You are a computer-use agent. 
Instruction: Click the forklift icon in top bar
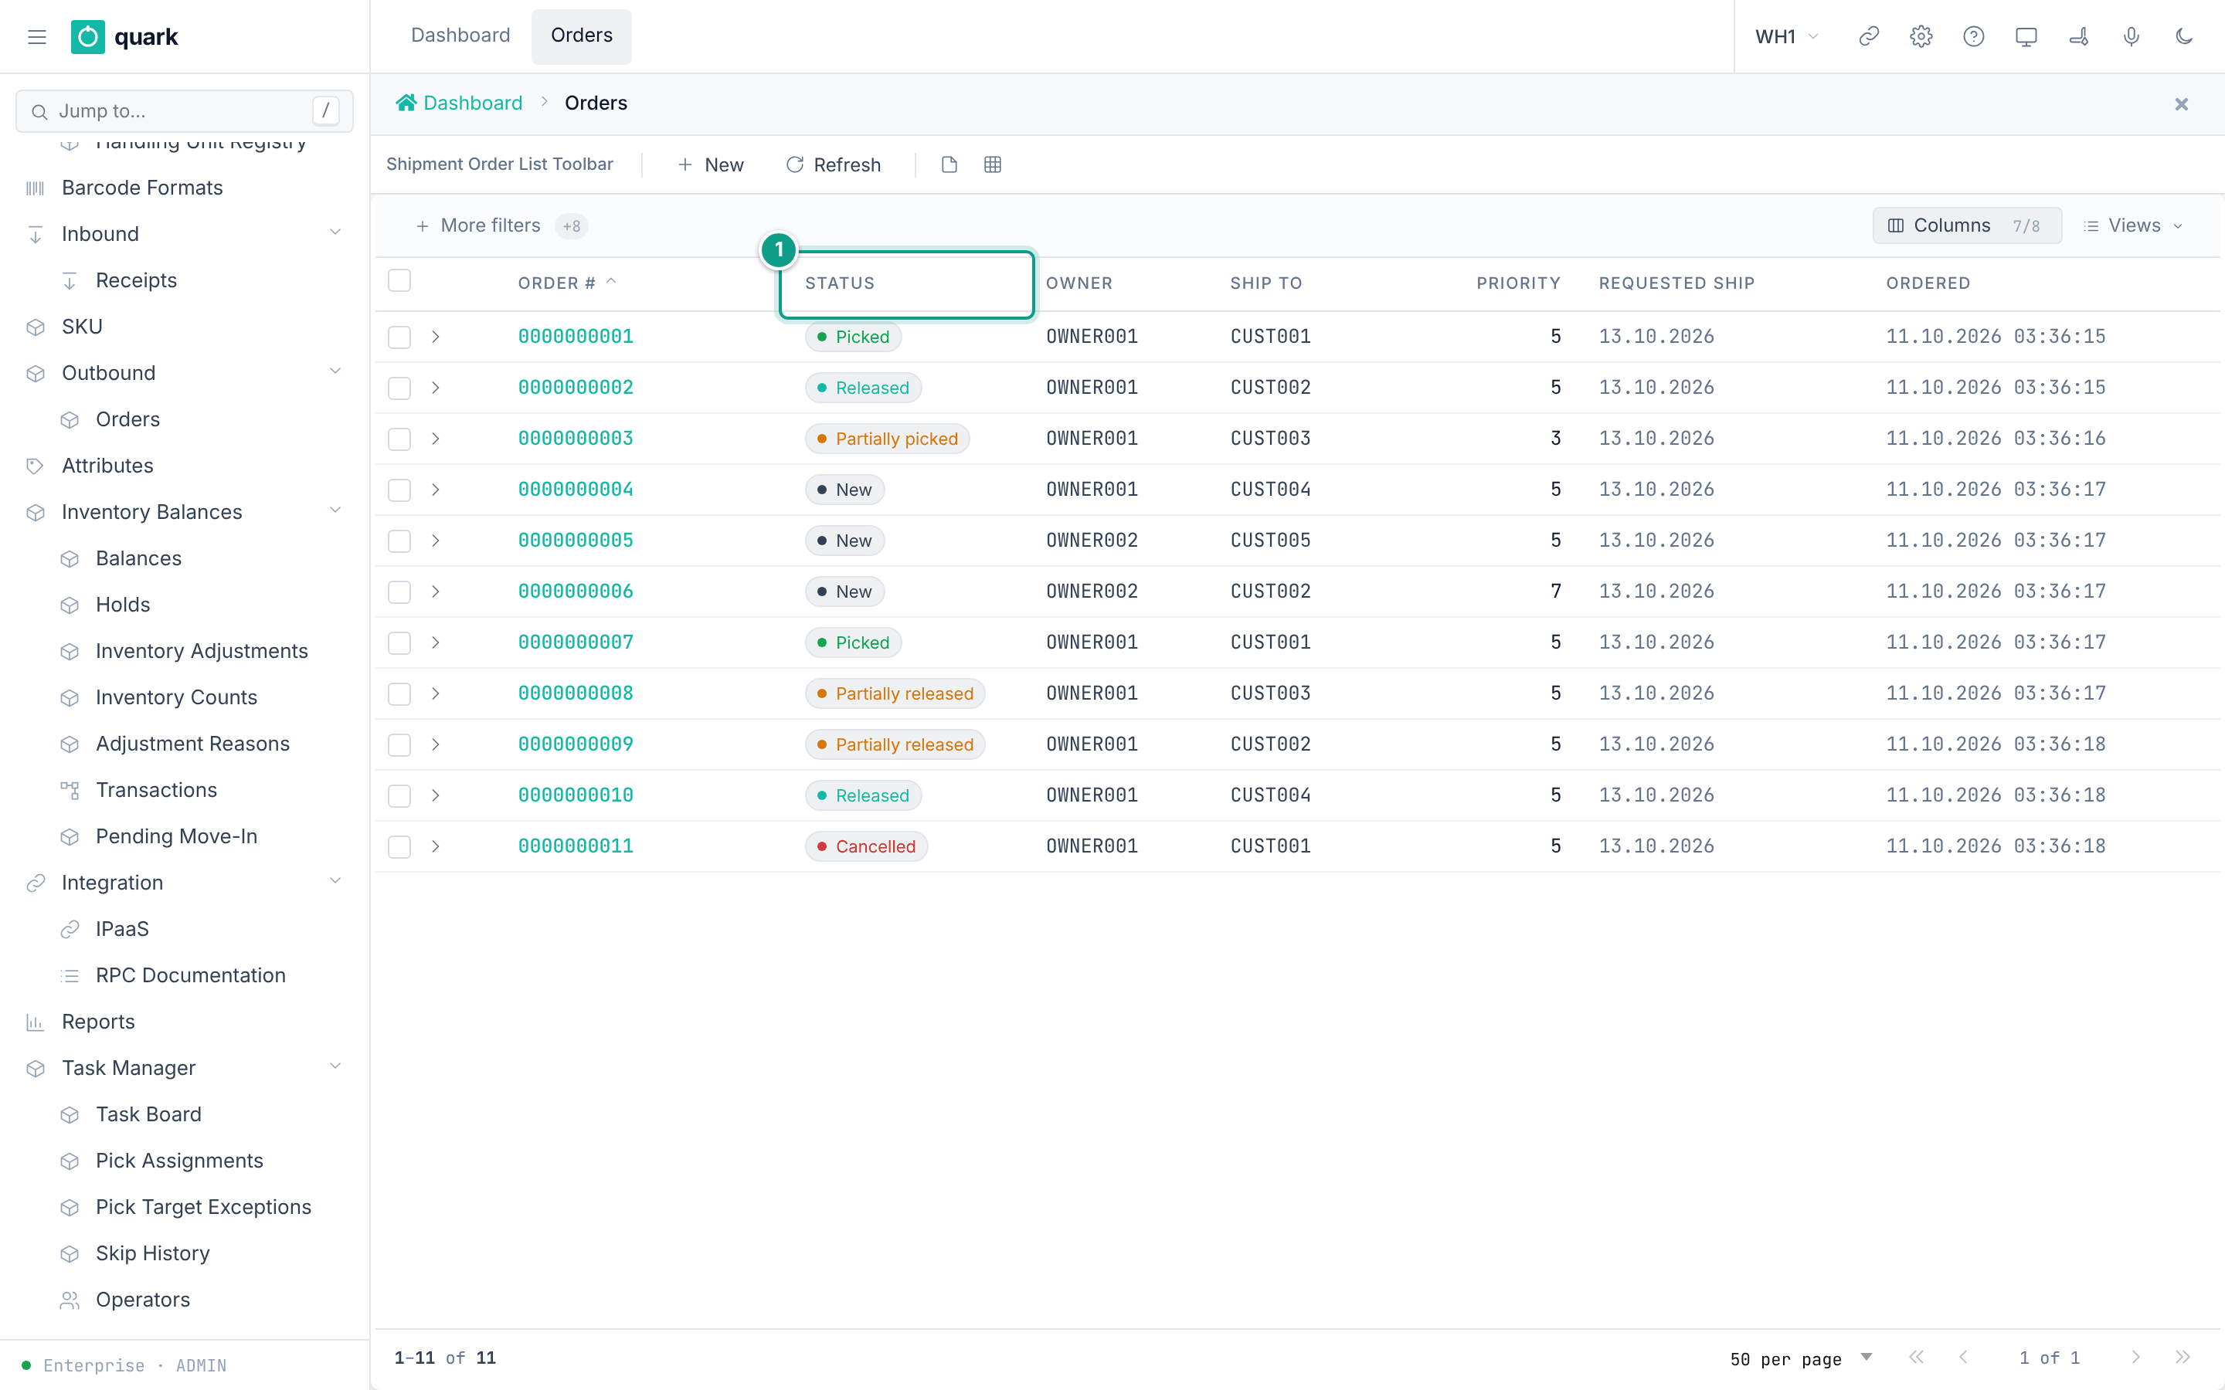2079,37
